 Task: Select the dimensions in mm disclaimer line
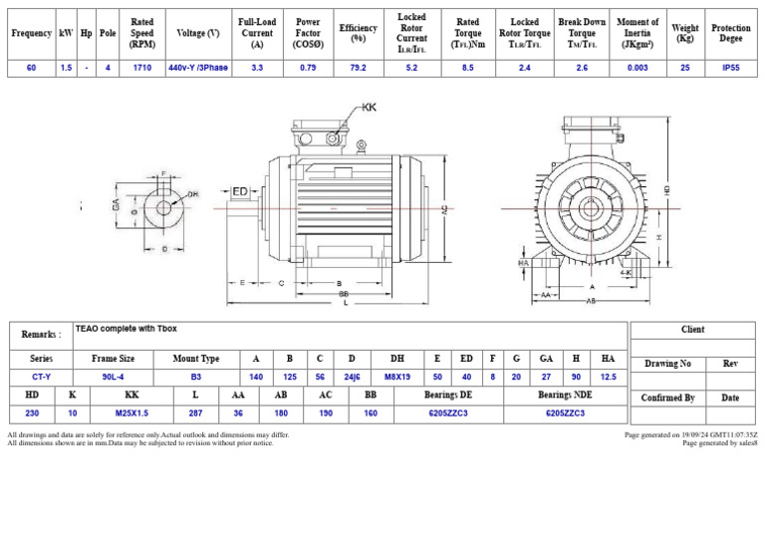click(x=140, y=443)
